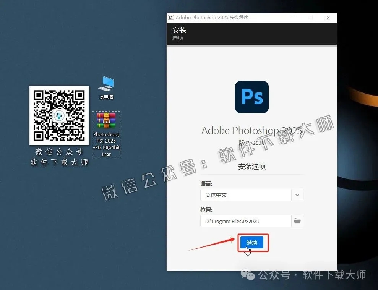
Task: Click the logo at the QR code center
Action: click(x=59, y=116)
